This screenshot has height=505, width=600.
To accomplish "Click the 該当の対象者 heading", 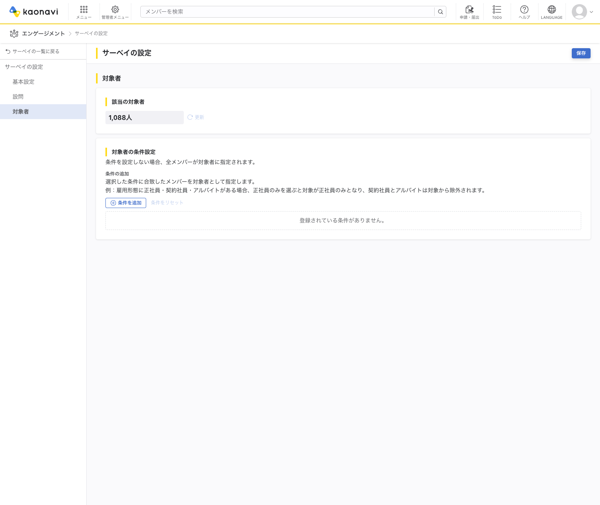I will 128,102.
